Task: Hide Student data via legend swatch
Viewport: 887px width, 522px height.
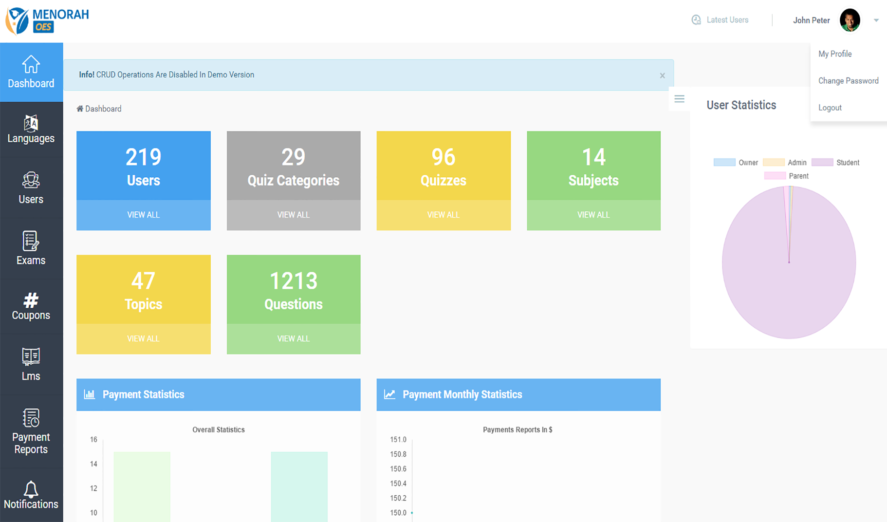Action: click(822, 163)
